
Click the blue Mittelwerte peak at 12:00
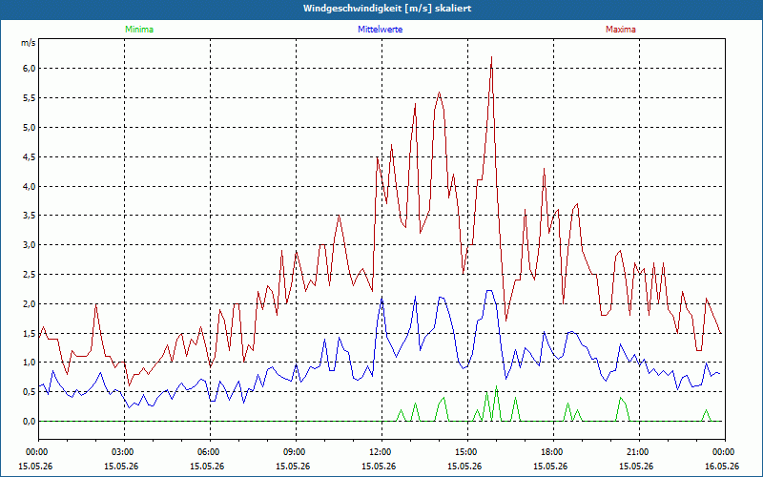(x=382, y=298)
